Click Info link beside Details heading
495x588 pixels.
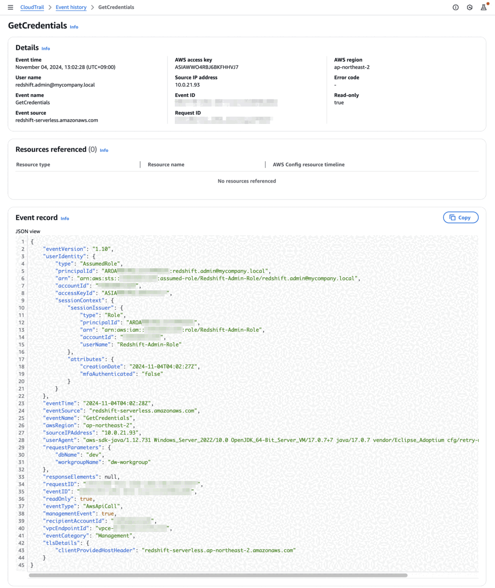click(x=46, y=49)
